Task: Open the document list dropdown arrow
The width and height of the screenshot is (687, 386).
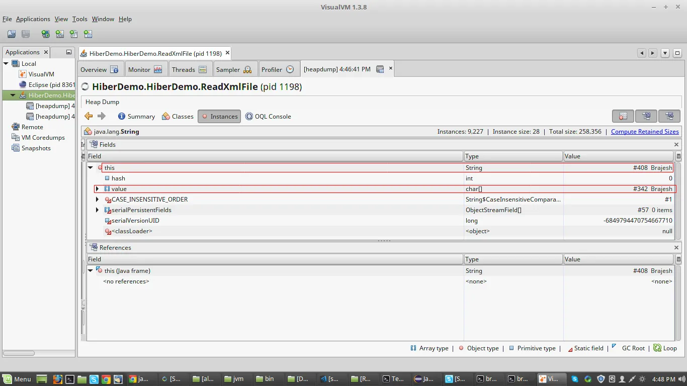Action: click(665, 53)
